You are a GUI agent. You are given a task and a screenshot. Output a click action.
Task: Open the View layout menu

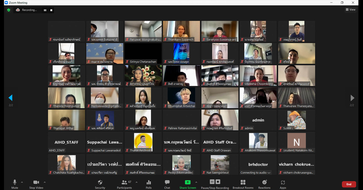[x=351, y=10]
